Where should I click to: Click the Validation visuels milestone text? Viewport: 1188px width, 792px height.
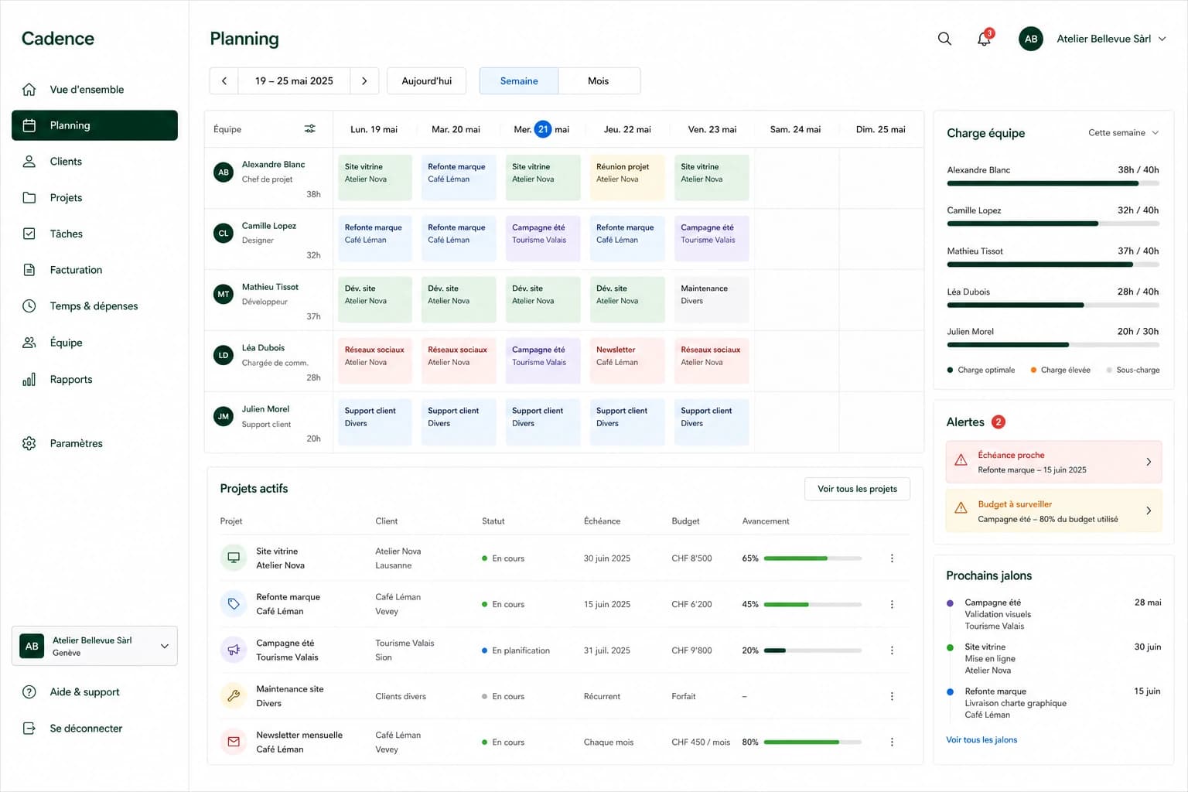click(x=998, y=614)
